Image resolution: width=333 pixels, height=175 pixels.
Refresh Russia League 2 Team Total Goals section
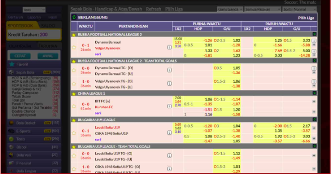coord(314,60)
